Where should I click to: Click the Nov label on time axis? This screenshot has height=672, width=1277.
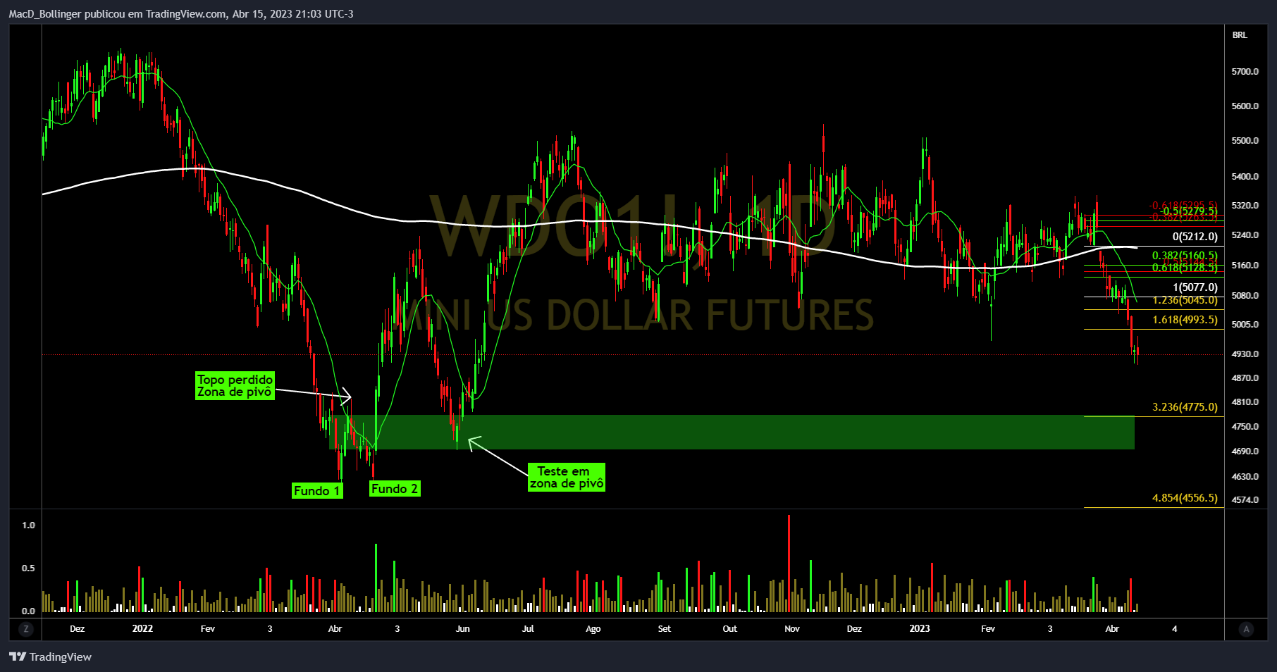pos(792,629)
